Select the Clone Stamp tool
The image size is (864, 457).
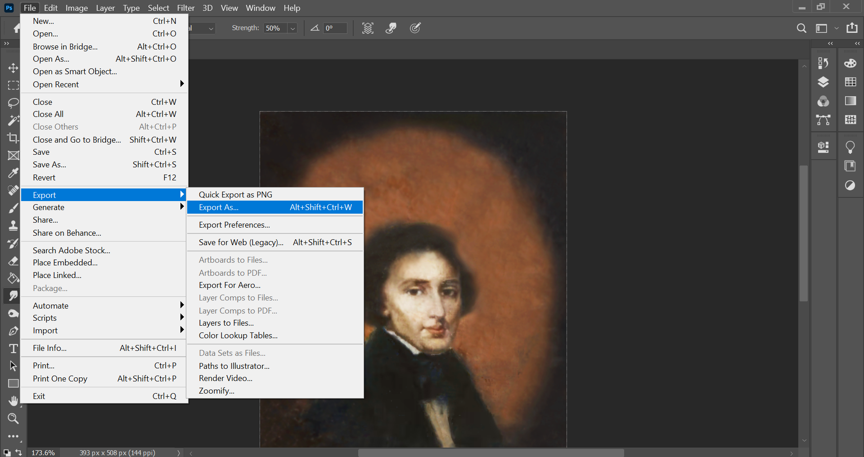(x=13, y=225)
